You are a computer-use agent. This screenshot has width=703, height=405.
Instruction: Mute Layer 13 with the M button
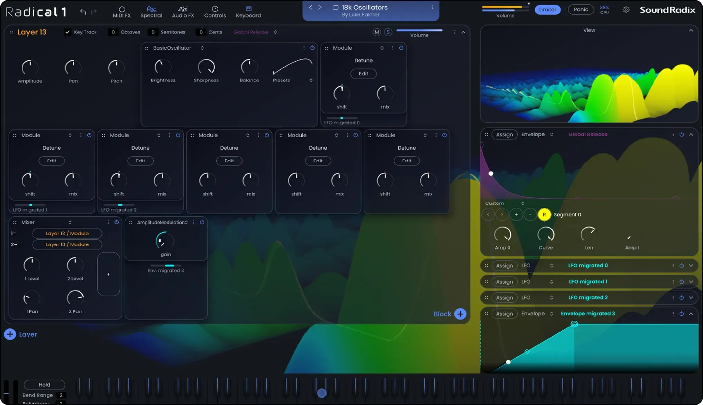click(377, 32)
